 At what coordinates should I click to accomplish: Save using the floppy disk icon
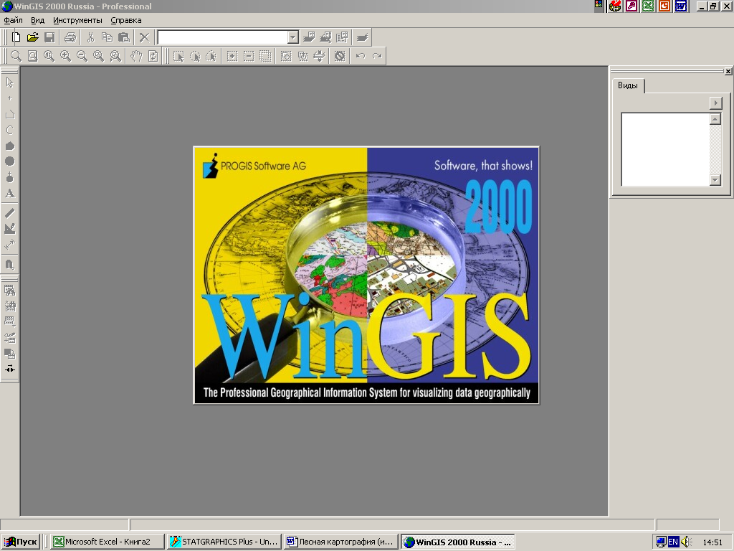point(49,37)
